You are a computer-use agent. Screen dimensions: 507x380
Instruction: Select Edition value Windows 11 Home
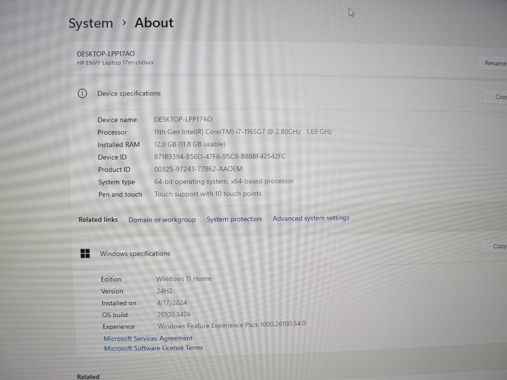point(184,279)
